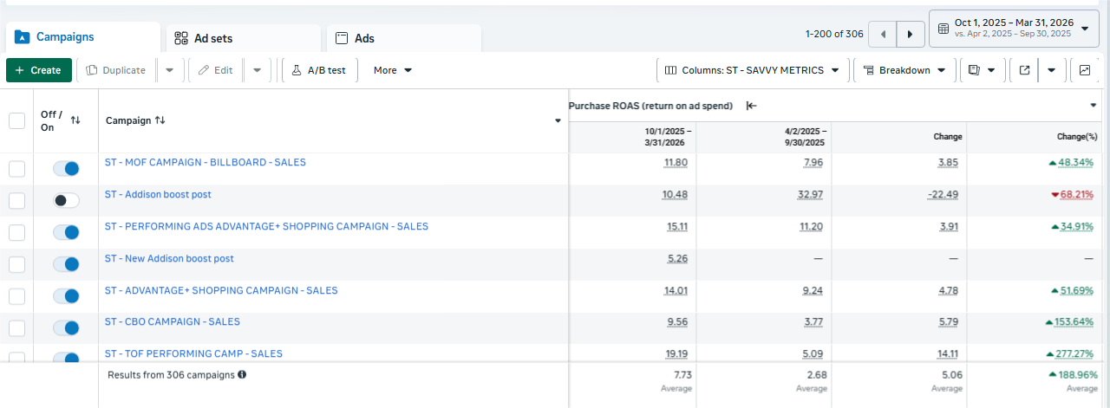The height and width of the screenshot is (408, 1110).
Task: Click the 32.97 ROAS value
Action: tap(810, 195)
